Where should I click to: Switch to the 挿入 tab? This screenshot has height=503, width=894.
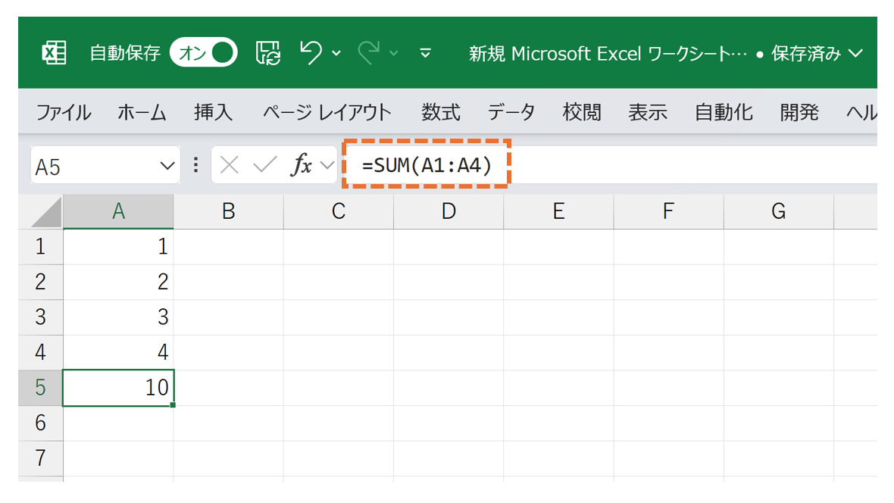[213, 112]
